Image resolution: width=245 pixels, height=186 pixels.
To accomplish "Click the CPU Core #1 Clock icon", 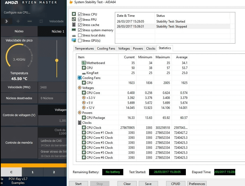I will (84, 132).
